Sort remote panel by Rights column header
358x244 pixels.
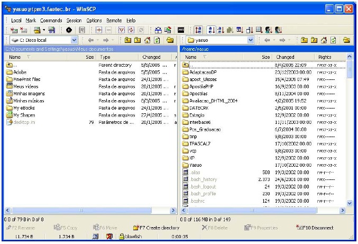point(331,57)
